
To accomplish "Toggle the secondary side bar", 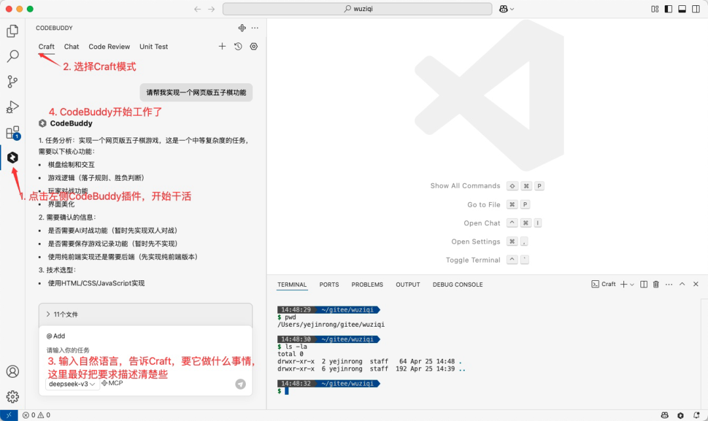I will pos(696,9).
